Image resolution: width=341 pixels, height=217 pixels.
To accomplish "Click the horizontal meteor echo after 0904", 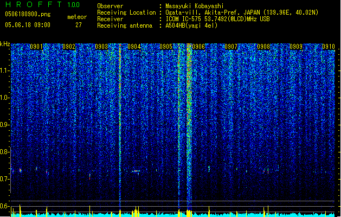I will [136, 171].
